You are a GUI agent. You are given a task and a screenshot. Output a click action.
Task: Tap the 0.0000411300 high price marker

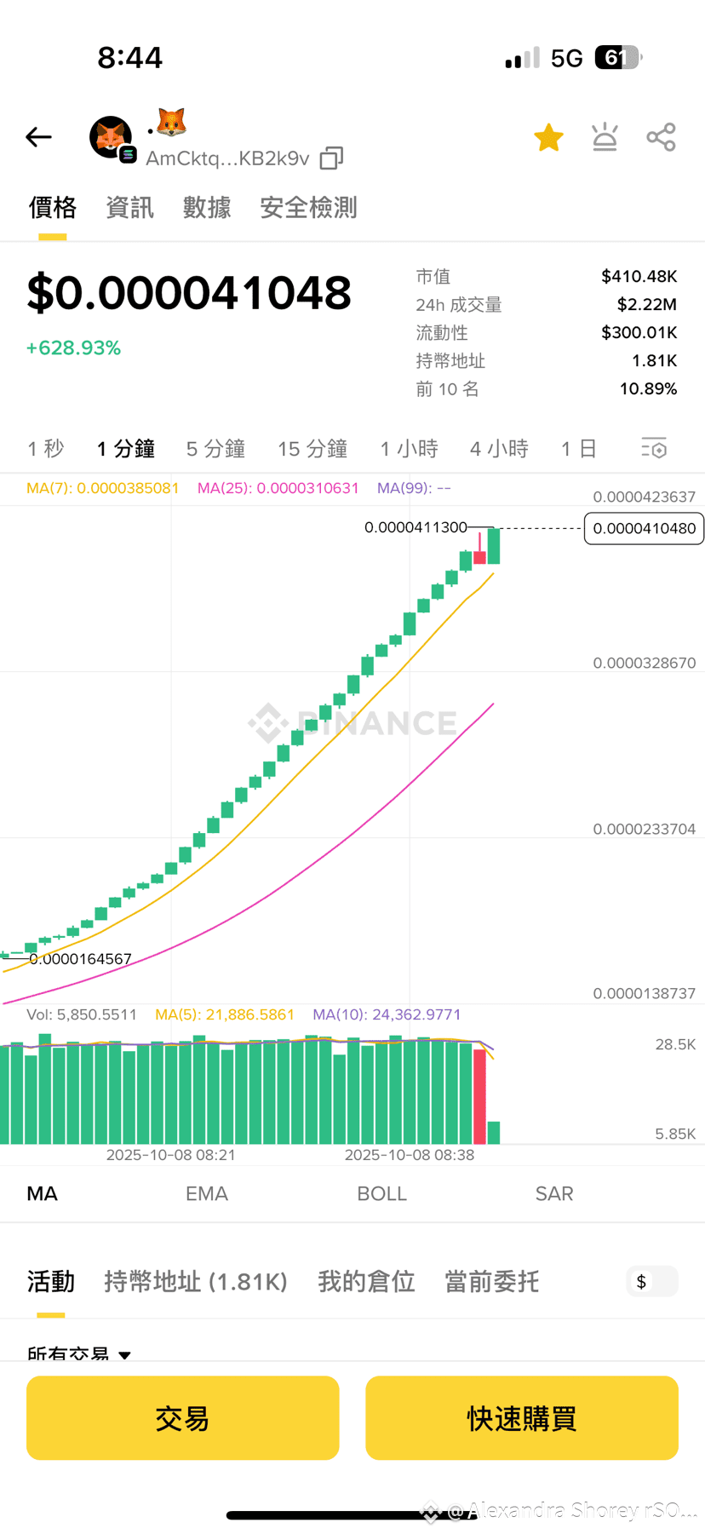416,527
